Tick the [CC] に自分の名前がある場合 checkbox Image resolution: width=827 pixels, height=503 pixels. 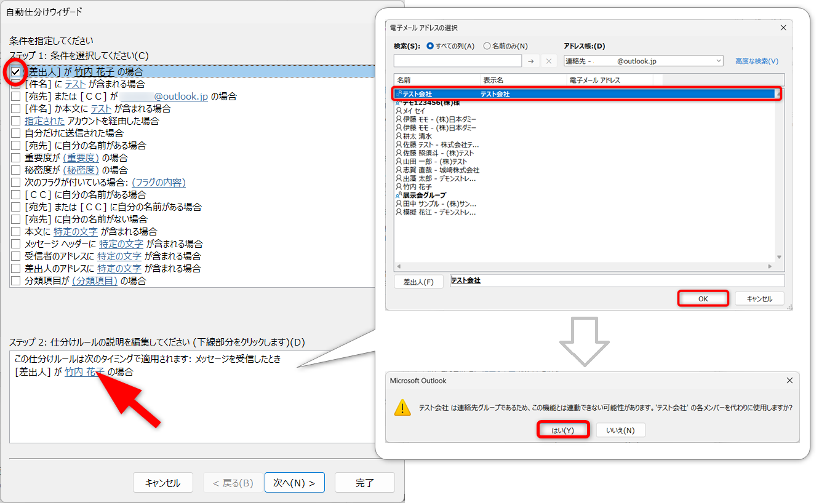[x=16, y=195]
